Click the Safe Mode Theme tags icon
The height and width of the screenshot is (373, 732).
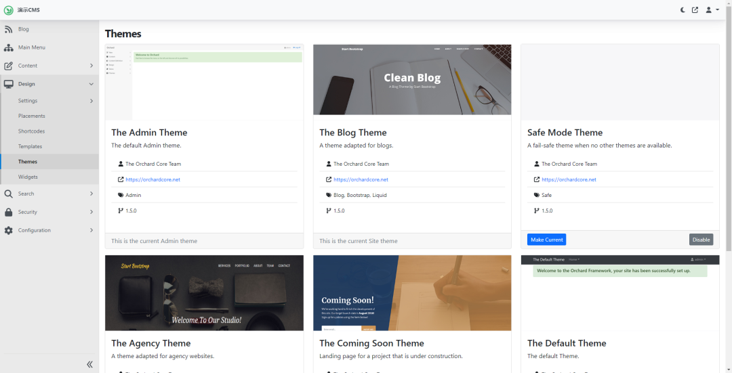pos(536,196)
